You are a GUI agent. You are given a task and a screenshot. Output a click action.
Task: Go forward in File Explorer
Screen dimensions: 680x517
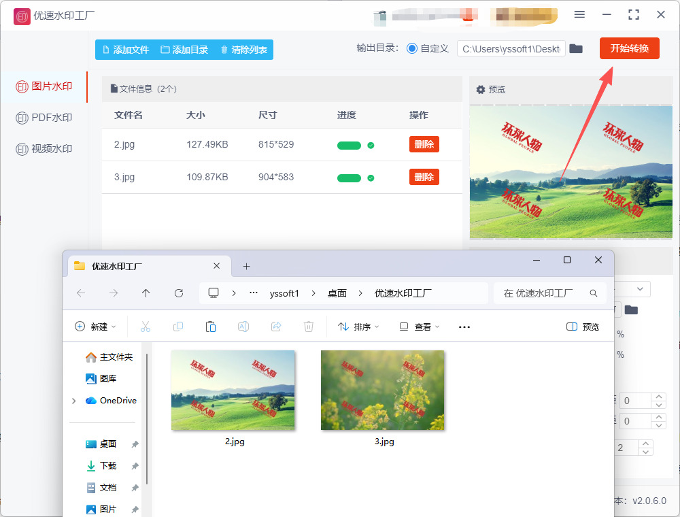pyautogui.click(x=114, y=293)
